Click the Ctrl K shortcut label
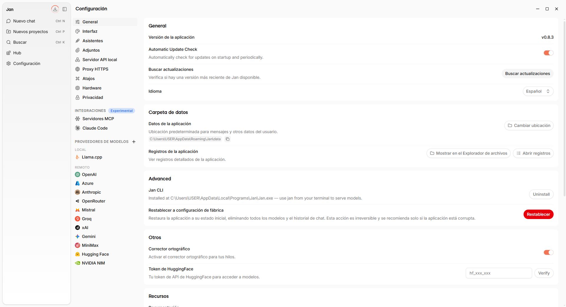The width and height of the screenshot is (566, 307). [x=60, y=42]
